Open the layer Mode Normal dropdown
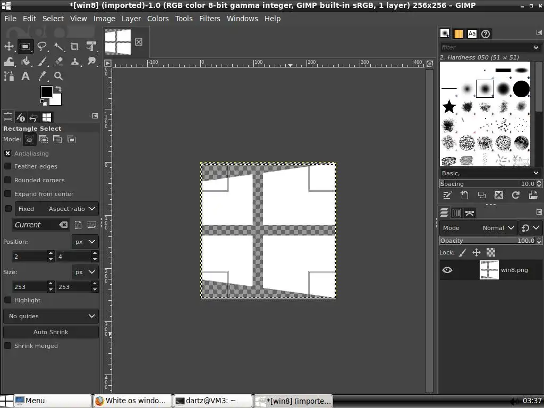Screen dimensions: 544x408 (478, 228)
